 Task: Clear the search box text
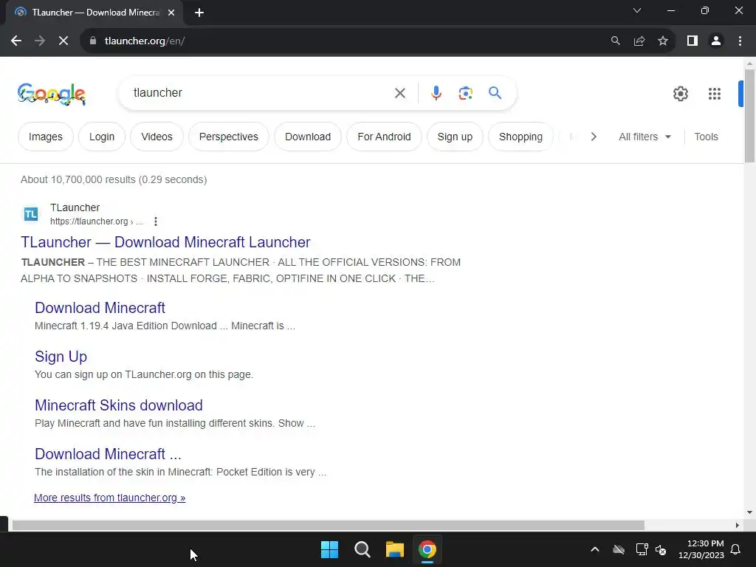pyautogui.click(x=399, y=93)
